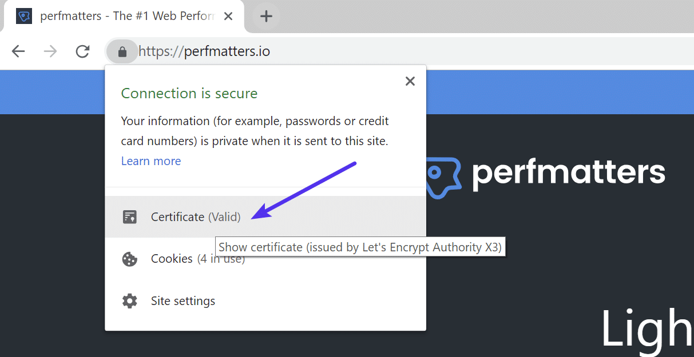Viewport: 694px width, 357px height.
Task: Select the Certificate icon in the popup
Action: coord(130,216)
